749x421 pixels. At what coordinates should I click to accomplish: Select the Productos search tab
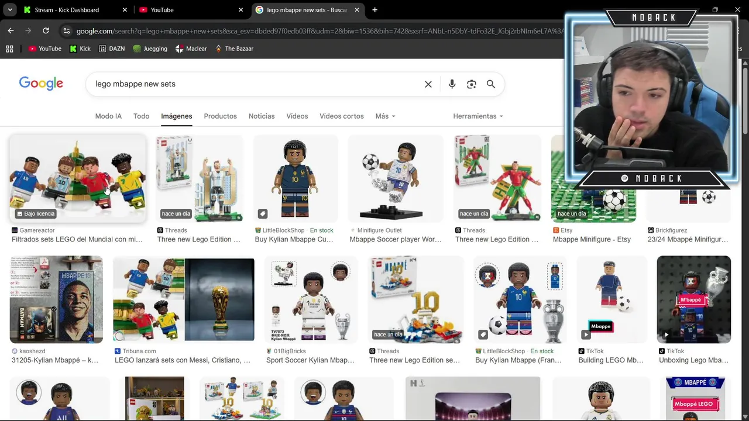click(x=220, y=116)
